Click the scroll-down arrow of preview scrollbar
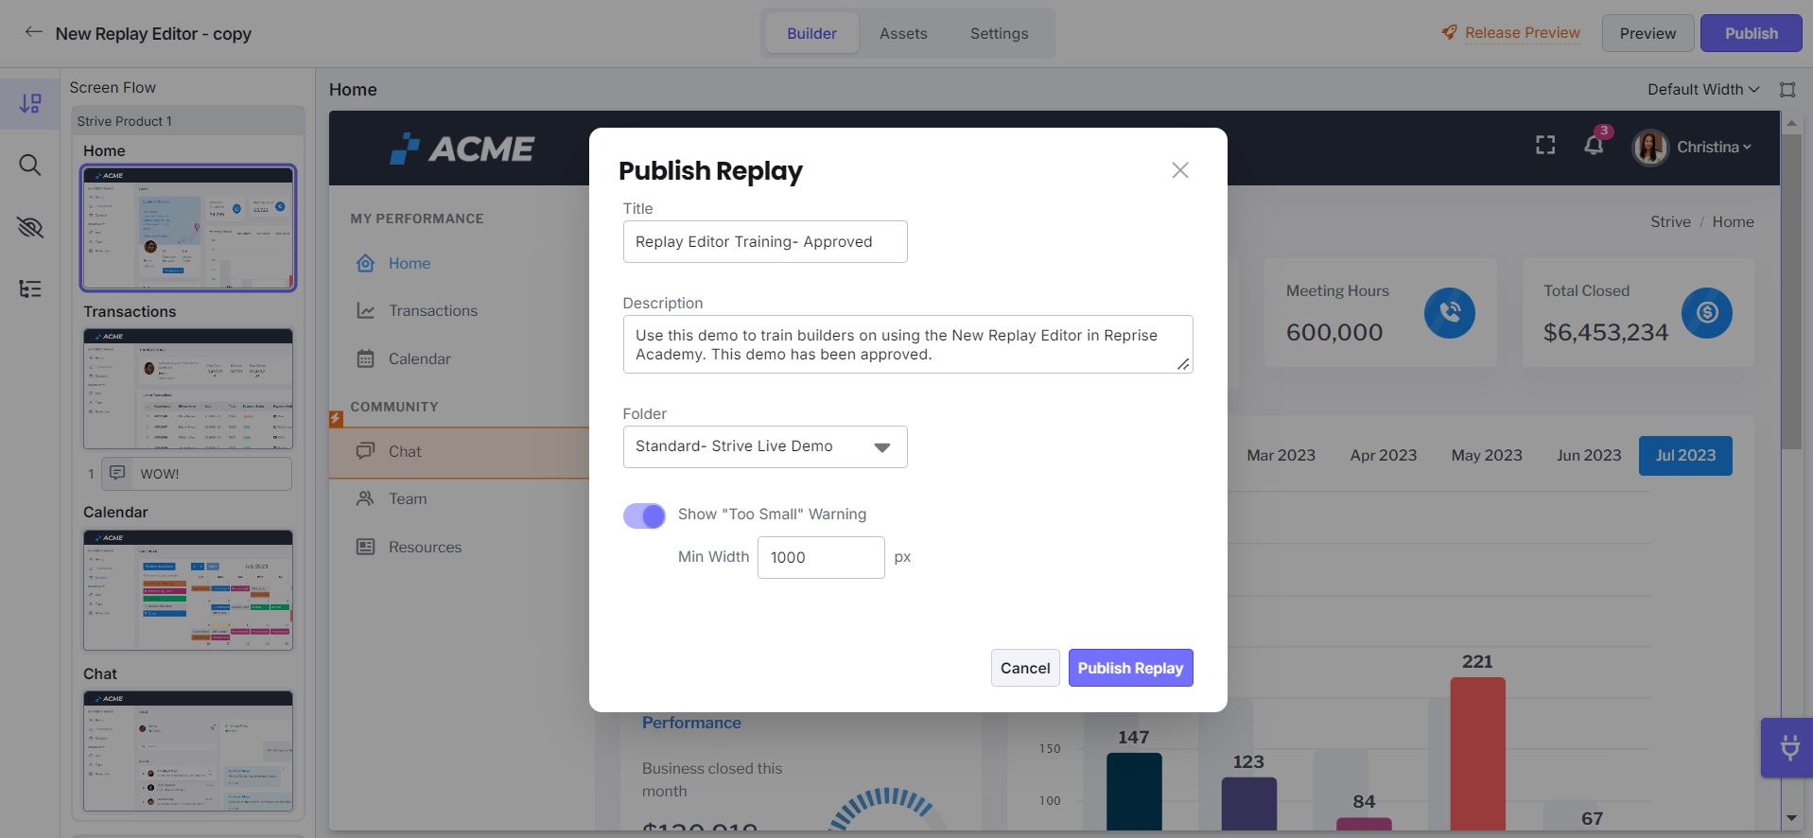Screen dimensions: 1813x838 (1791, 818)
